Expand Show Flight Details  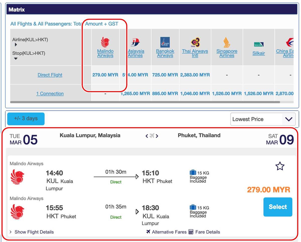pyautogui.click(x=32, y=232)
